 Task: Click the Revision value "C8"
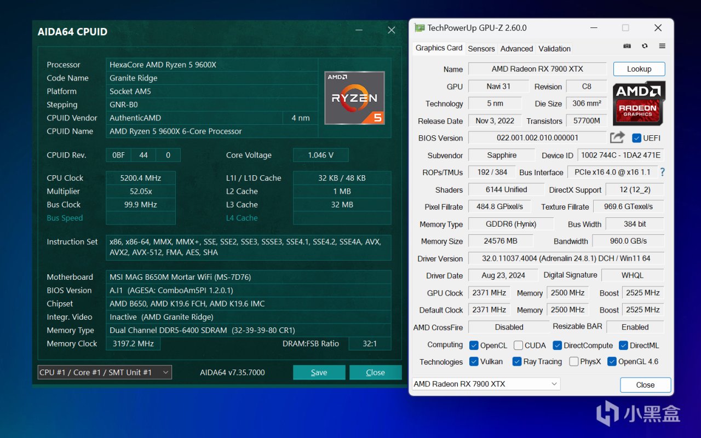coord(587,87)
